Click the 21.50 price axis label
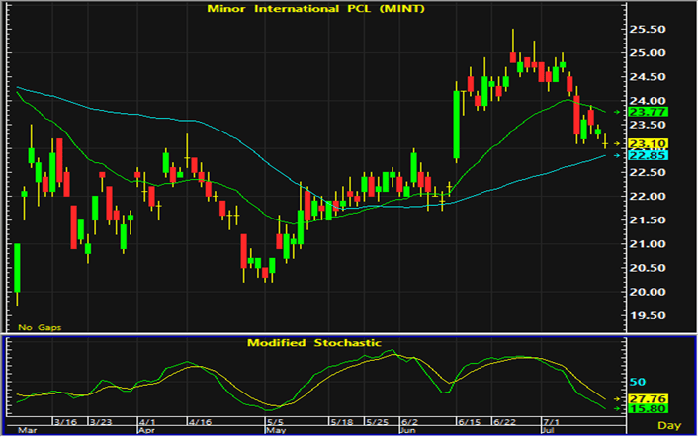 648,220
